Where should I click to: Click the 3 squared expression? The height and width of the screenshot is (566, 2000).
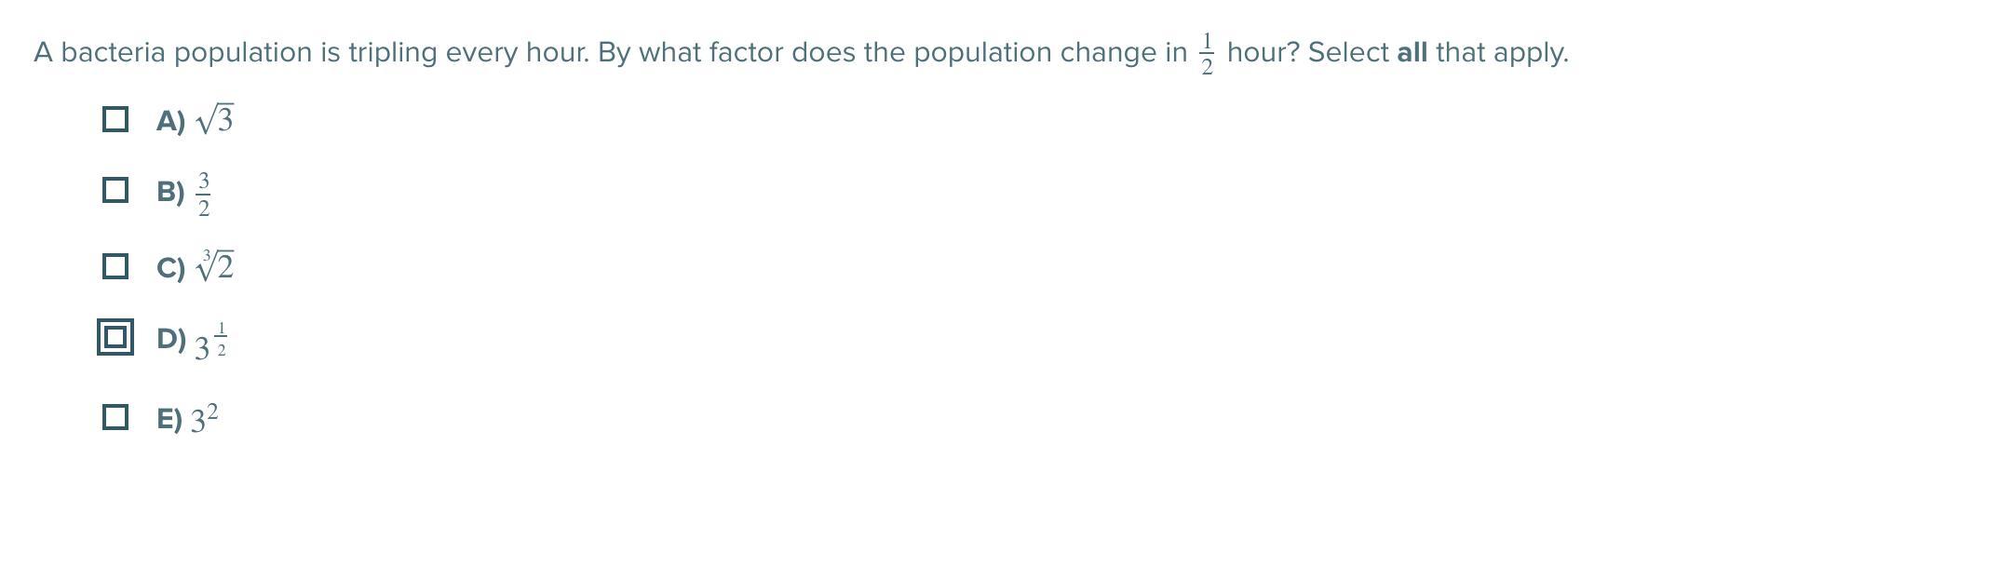click(205, 419)
